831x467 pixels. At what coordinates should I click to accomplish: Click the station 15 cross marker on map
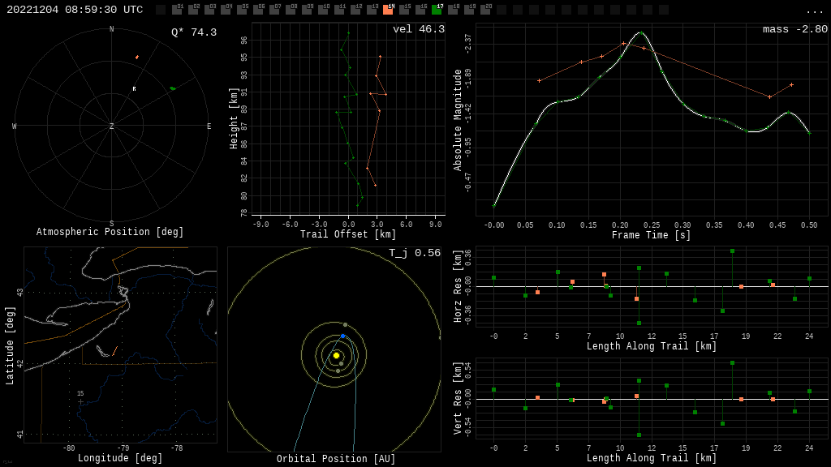80,401
